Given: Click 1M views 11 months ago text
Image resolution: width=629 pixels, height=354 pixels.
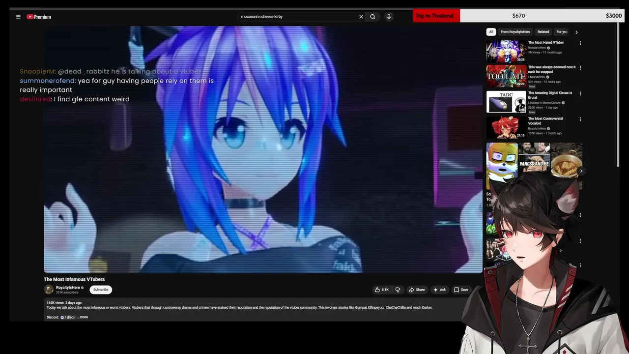Looking at the screenshot, I should pyautogui.click(x=545, y=52).
